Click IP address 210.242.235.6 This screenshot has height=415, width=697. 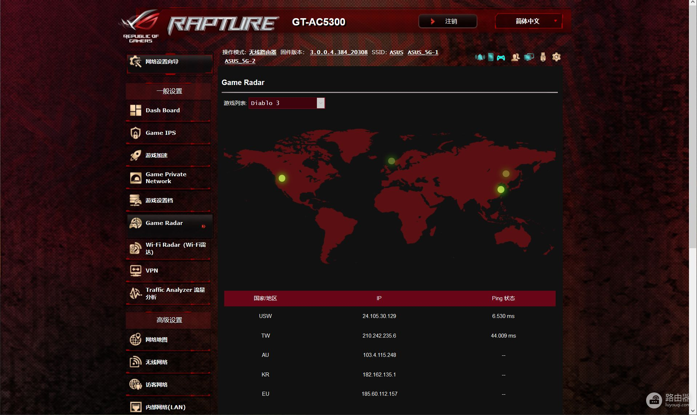click(x=379, y=336)
